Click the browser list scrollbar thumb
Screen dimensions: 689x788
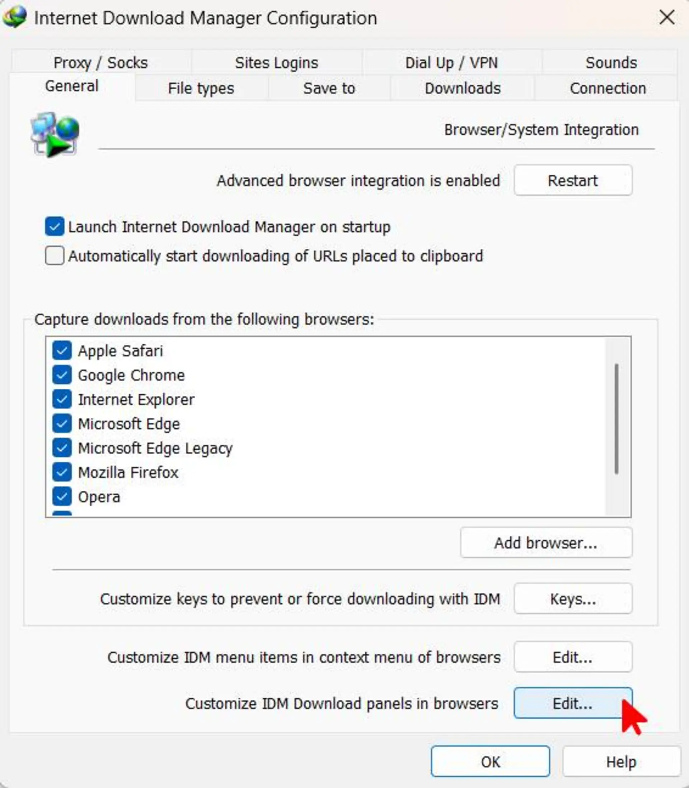pos(617,419)
